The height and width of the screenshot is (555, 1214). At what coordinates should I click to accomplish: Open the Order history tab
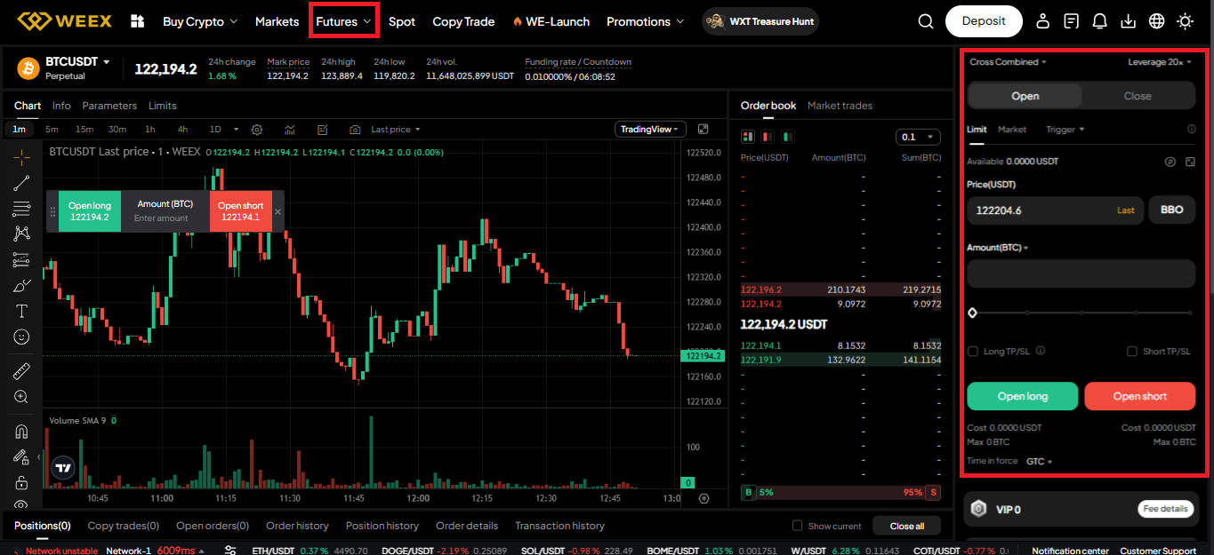coord(297,526)
